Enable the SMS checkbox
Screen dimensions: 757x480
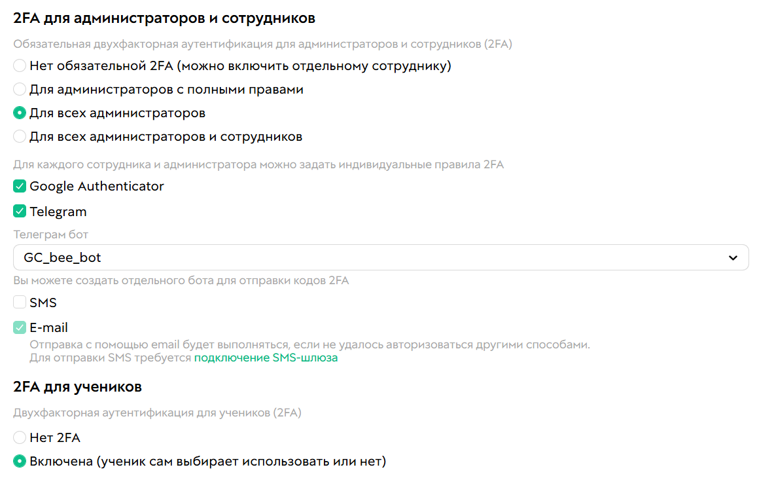coord(20,303)
